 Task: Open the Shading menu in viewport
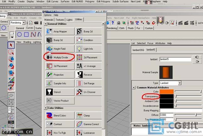coord(27,42)
